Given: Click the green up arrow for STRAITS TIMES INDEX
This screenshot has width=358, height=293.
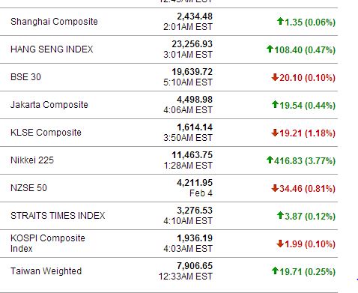Looking at the screenshot, I should tap(280, 215).
